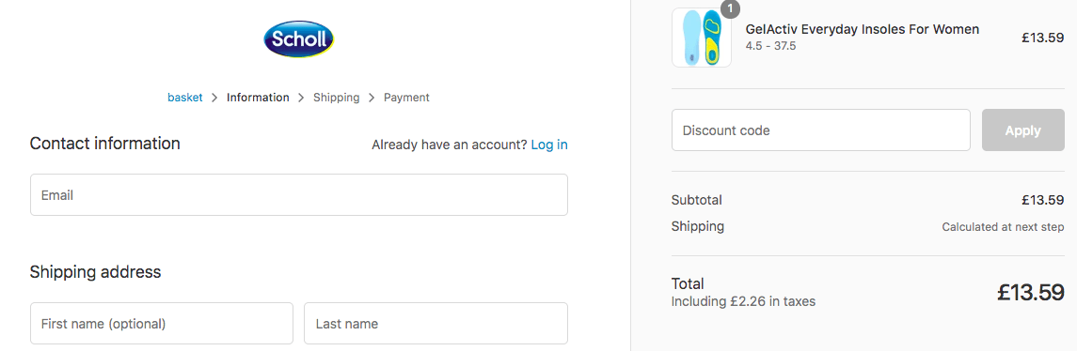Click the GelActiv Everyday Insoles For Women title
Viewport: 1077px width, 351px height.
click(x=863, y=29)
